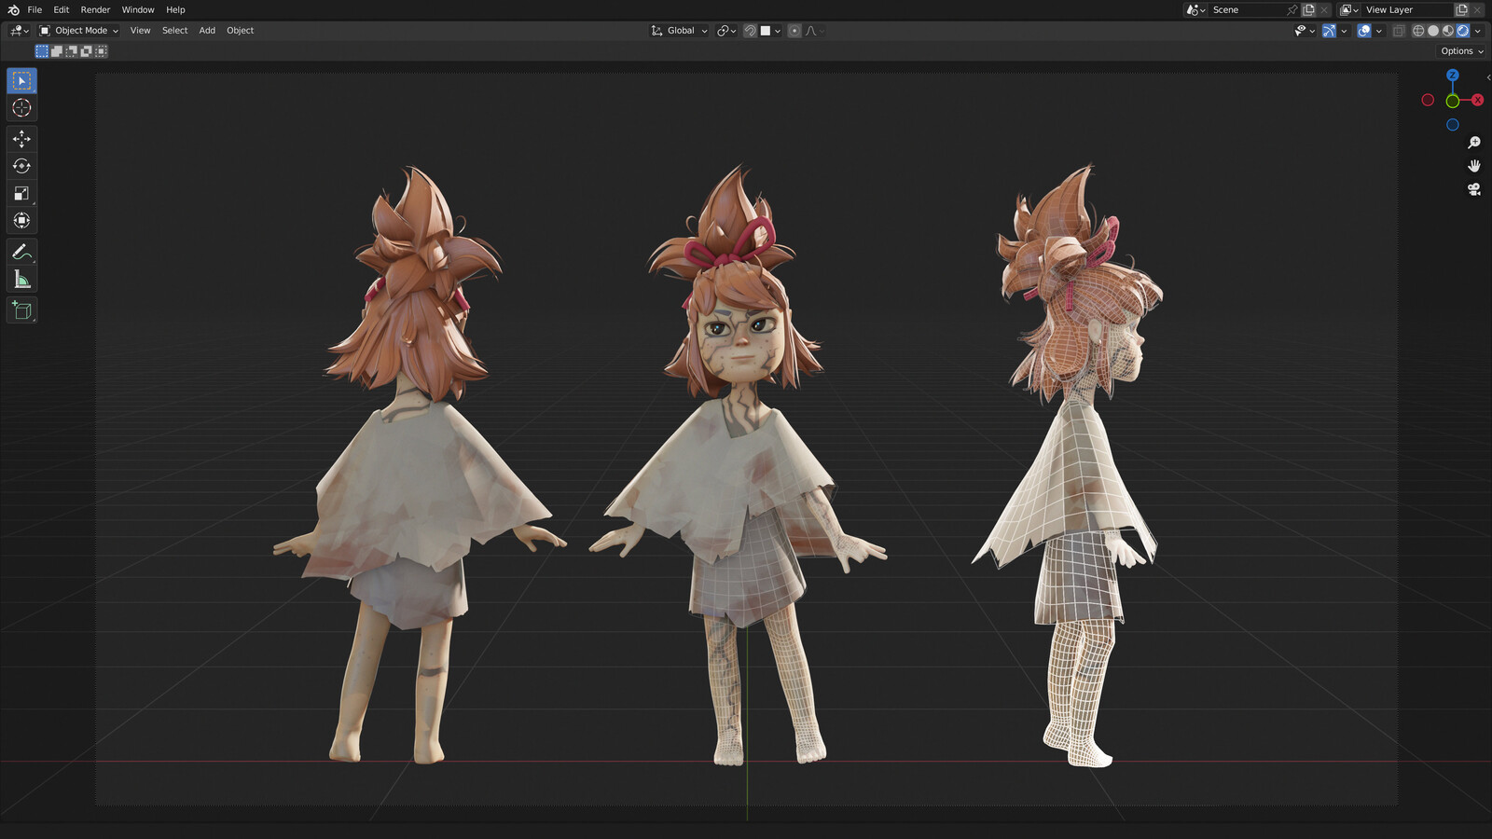Screen dimensions: 1492x839
Task: Open the gizmo settings dropdown arrow
Action: (1344, 31)
